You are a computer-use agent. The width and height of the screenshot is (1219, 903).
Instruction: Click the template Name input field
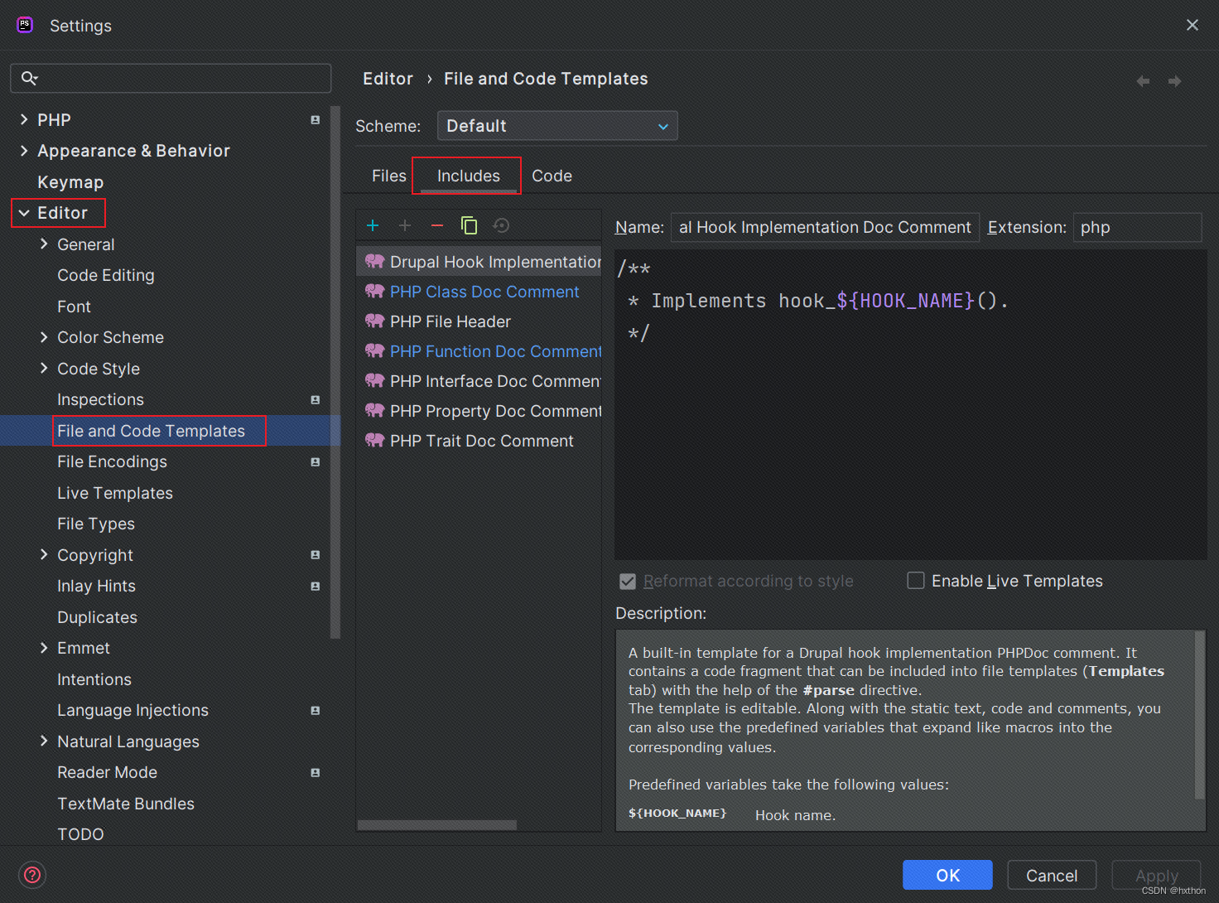coord(825,227)
